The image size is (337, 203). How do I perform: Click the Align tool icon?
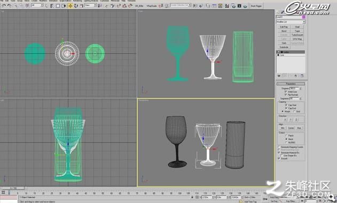pos(201,6)
